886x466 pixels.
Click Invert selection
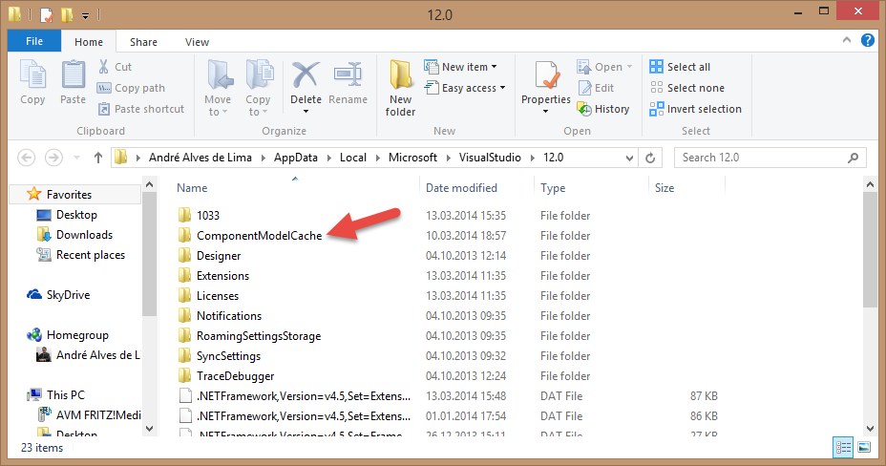pos(696,109)
